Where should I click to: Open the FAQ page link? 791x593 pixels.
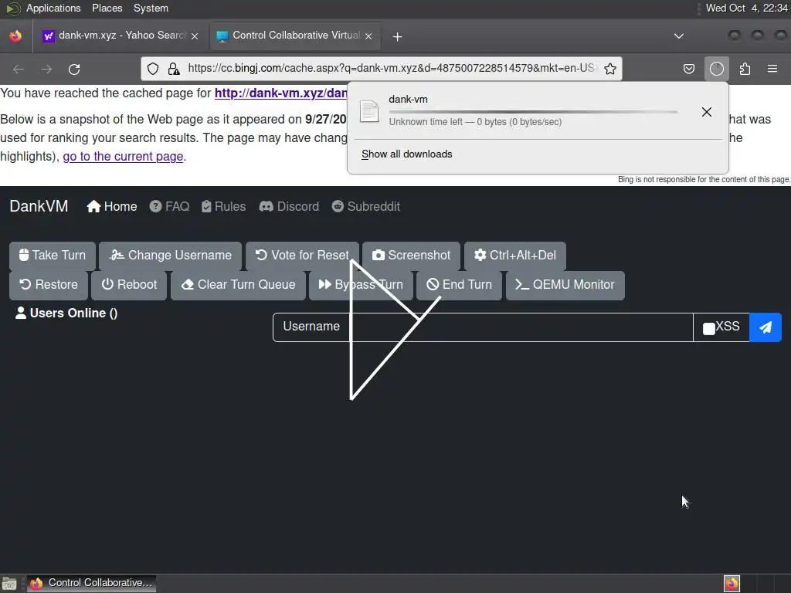[169, 207]
